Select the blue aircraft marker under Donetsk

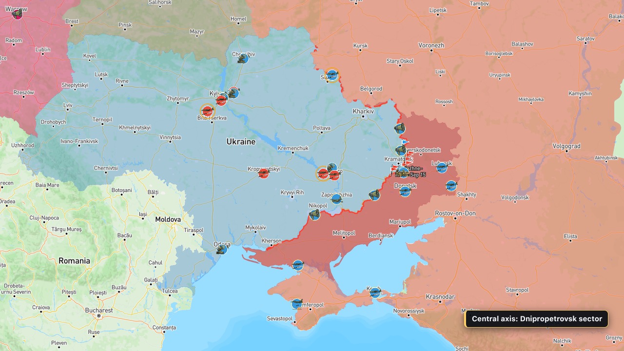pos(405,192)
